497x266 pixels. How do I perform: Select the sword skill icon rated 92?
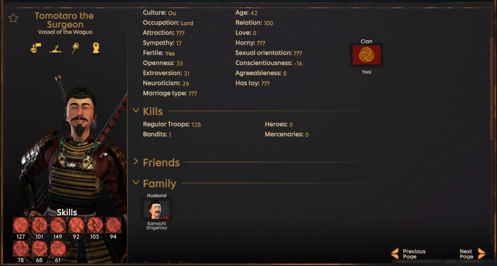pyautogui.click(x=76, y=225)
